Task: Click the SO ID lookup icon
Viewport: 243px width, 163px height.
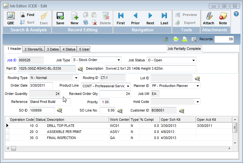Action: [59, 111]
